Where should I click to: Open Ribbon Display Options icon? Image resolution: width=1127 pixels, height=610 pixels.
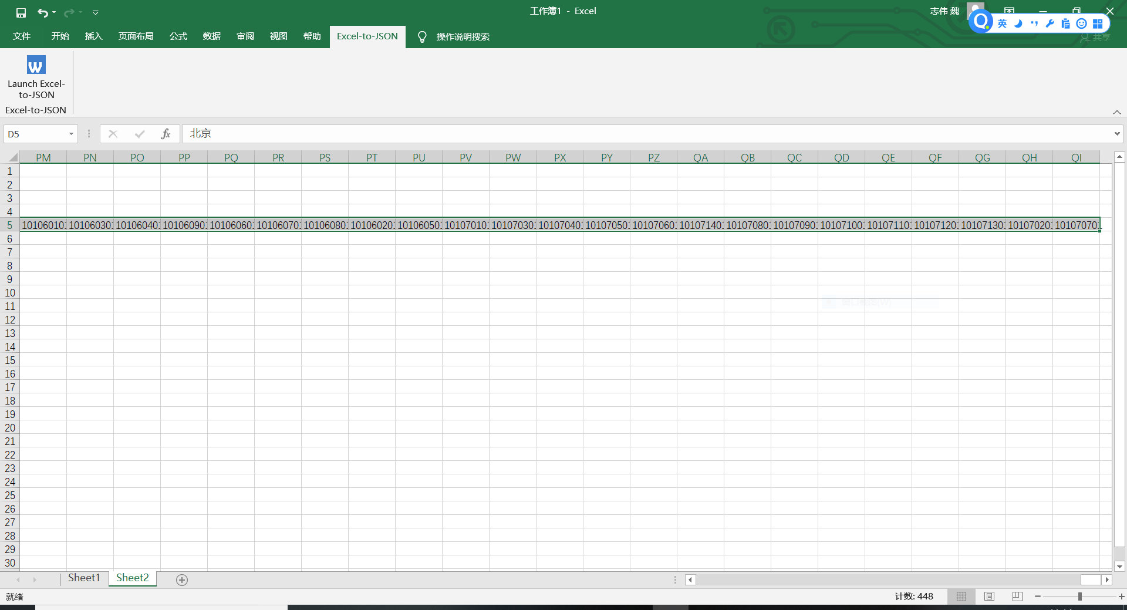(x=1009, y=11)
